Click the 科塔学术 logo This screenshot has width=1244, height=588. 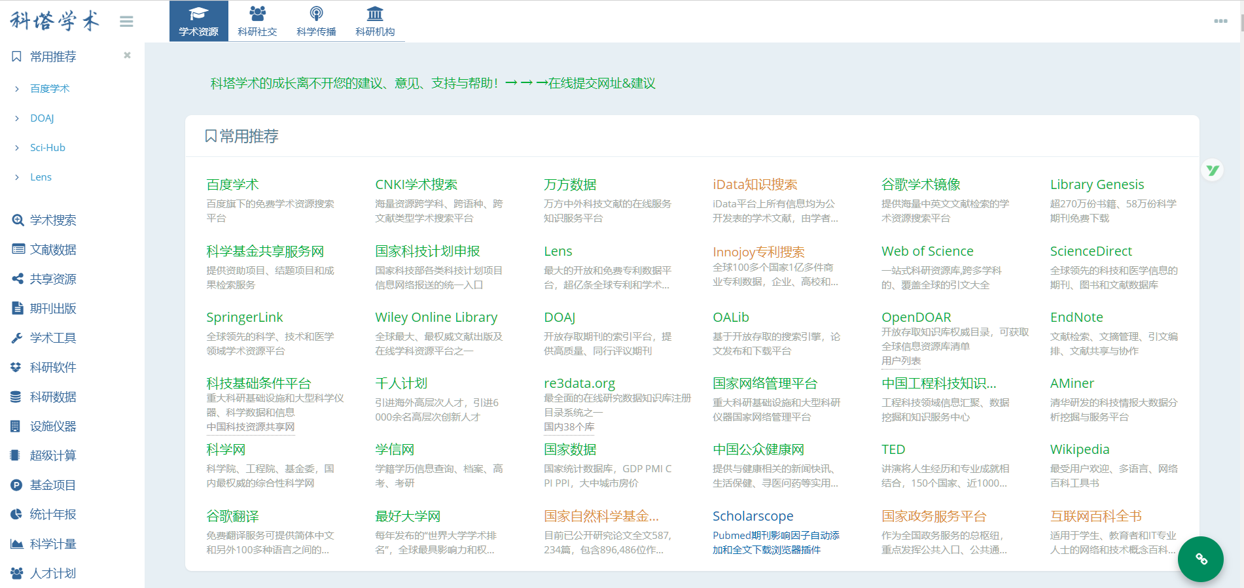click(x=55, y=21)
